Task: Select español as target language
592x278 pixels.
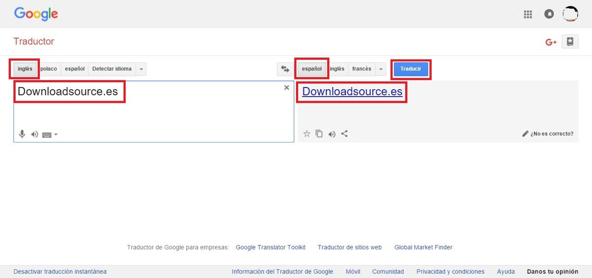Action: 312,69
